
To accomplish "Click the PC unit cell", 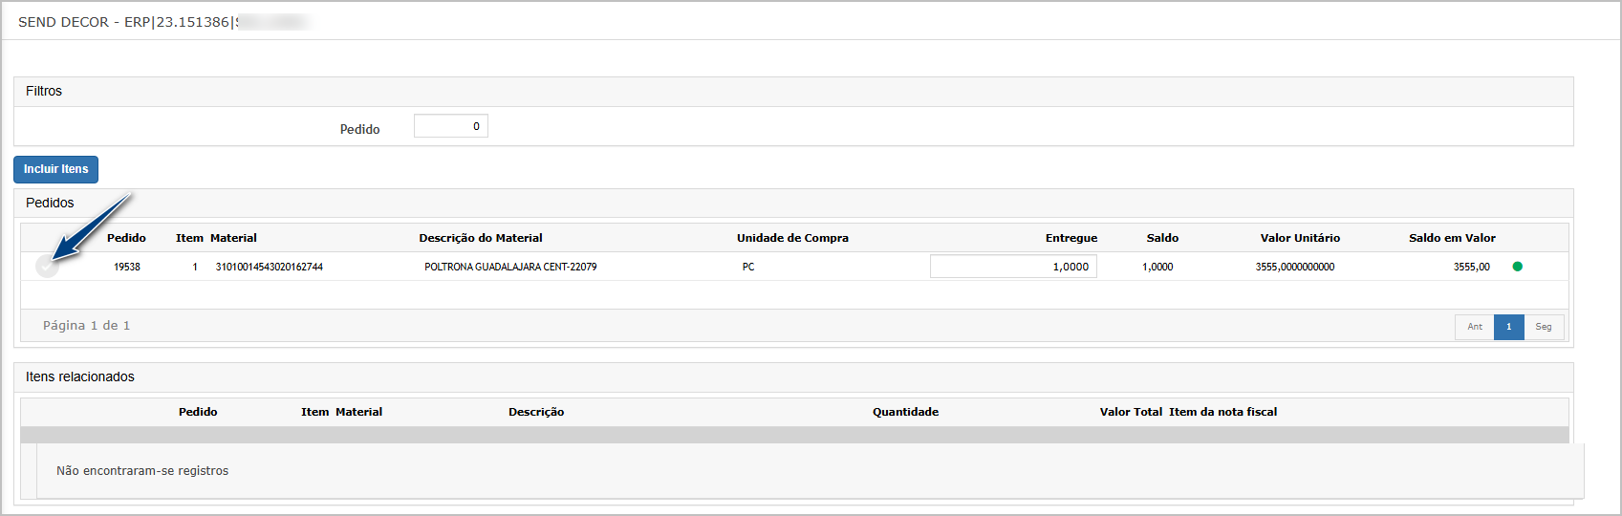I will tap(748, 267).
